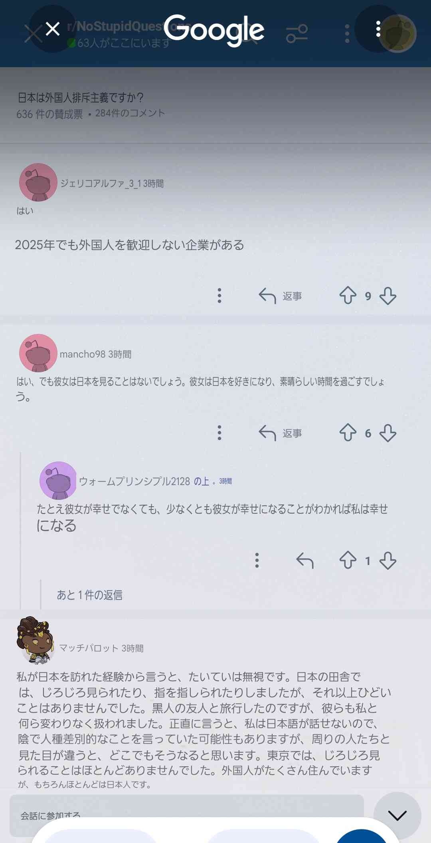Upvote the ジェリコアルファ_3_1 comment
The width and height of the screenshot is (431, 843).
[x=348, y=296]
